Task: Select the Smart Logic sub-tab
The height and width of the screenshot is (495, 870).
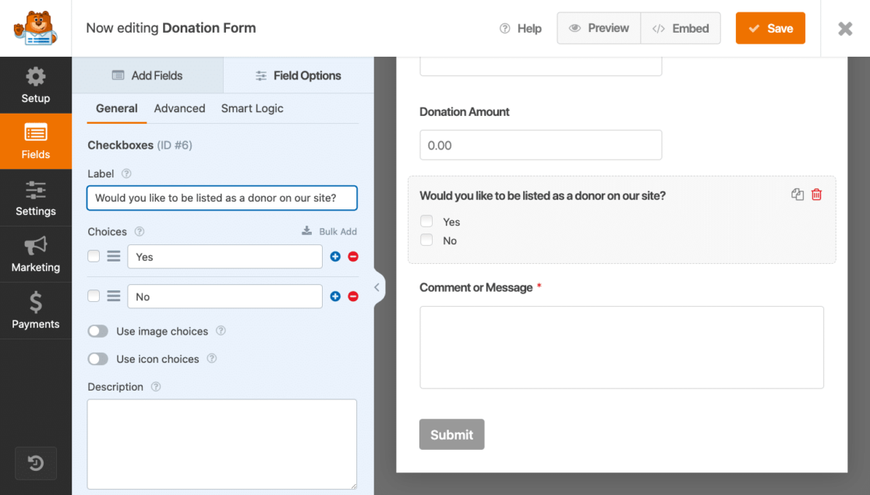Action: (253, 108)
